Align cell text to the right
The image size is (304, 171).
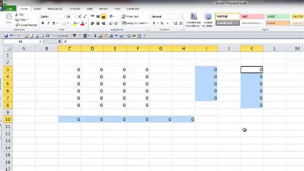point(104,23)
